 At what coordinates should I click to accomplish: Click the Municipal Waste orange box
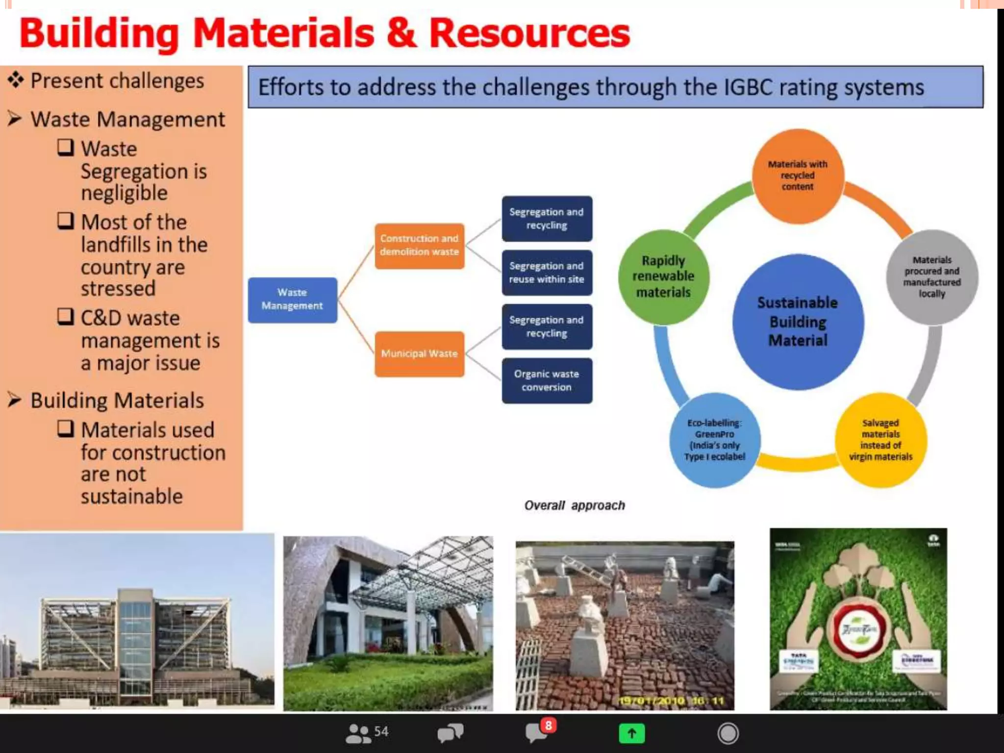[x=419, y=354]
